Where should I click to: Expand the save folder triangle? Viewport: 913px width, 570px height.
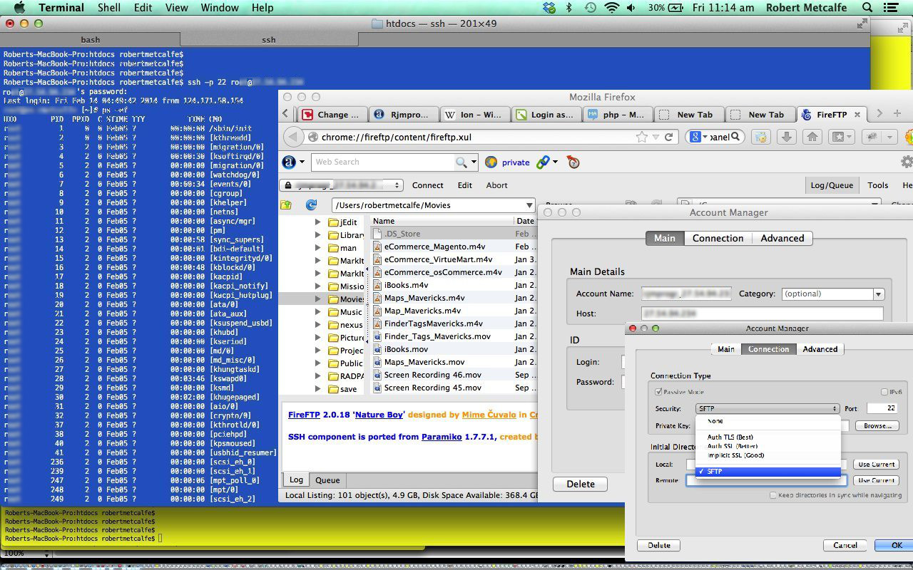tap(317, 389)
